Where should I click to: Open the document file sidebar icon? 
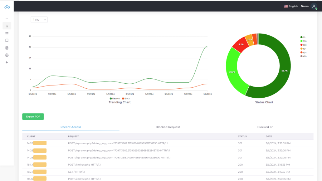coord(7,48)
